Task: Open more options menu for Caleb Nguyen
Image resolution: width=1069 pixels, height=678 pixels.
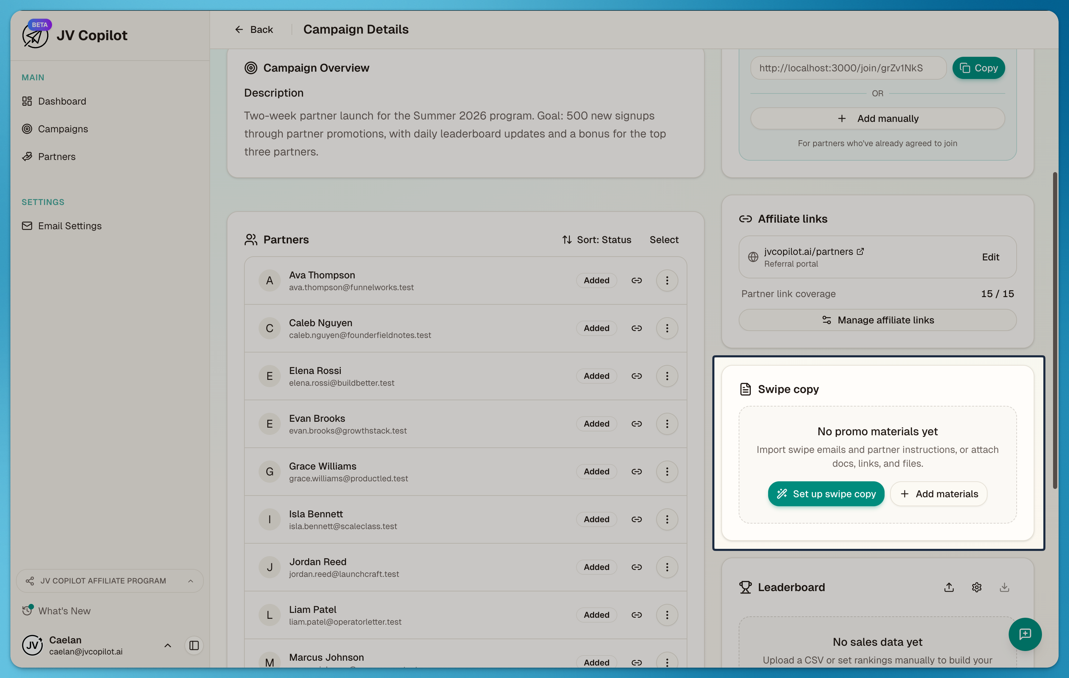Action: (x=667, y=328)
